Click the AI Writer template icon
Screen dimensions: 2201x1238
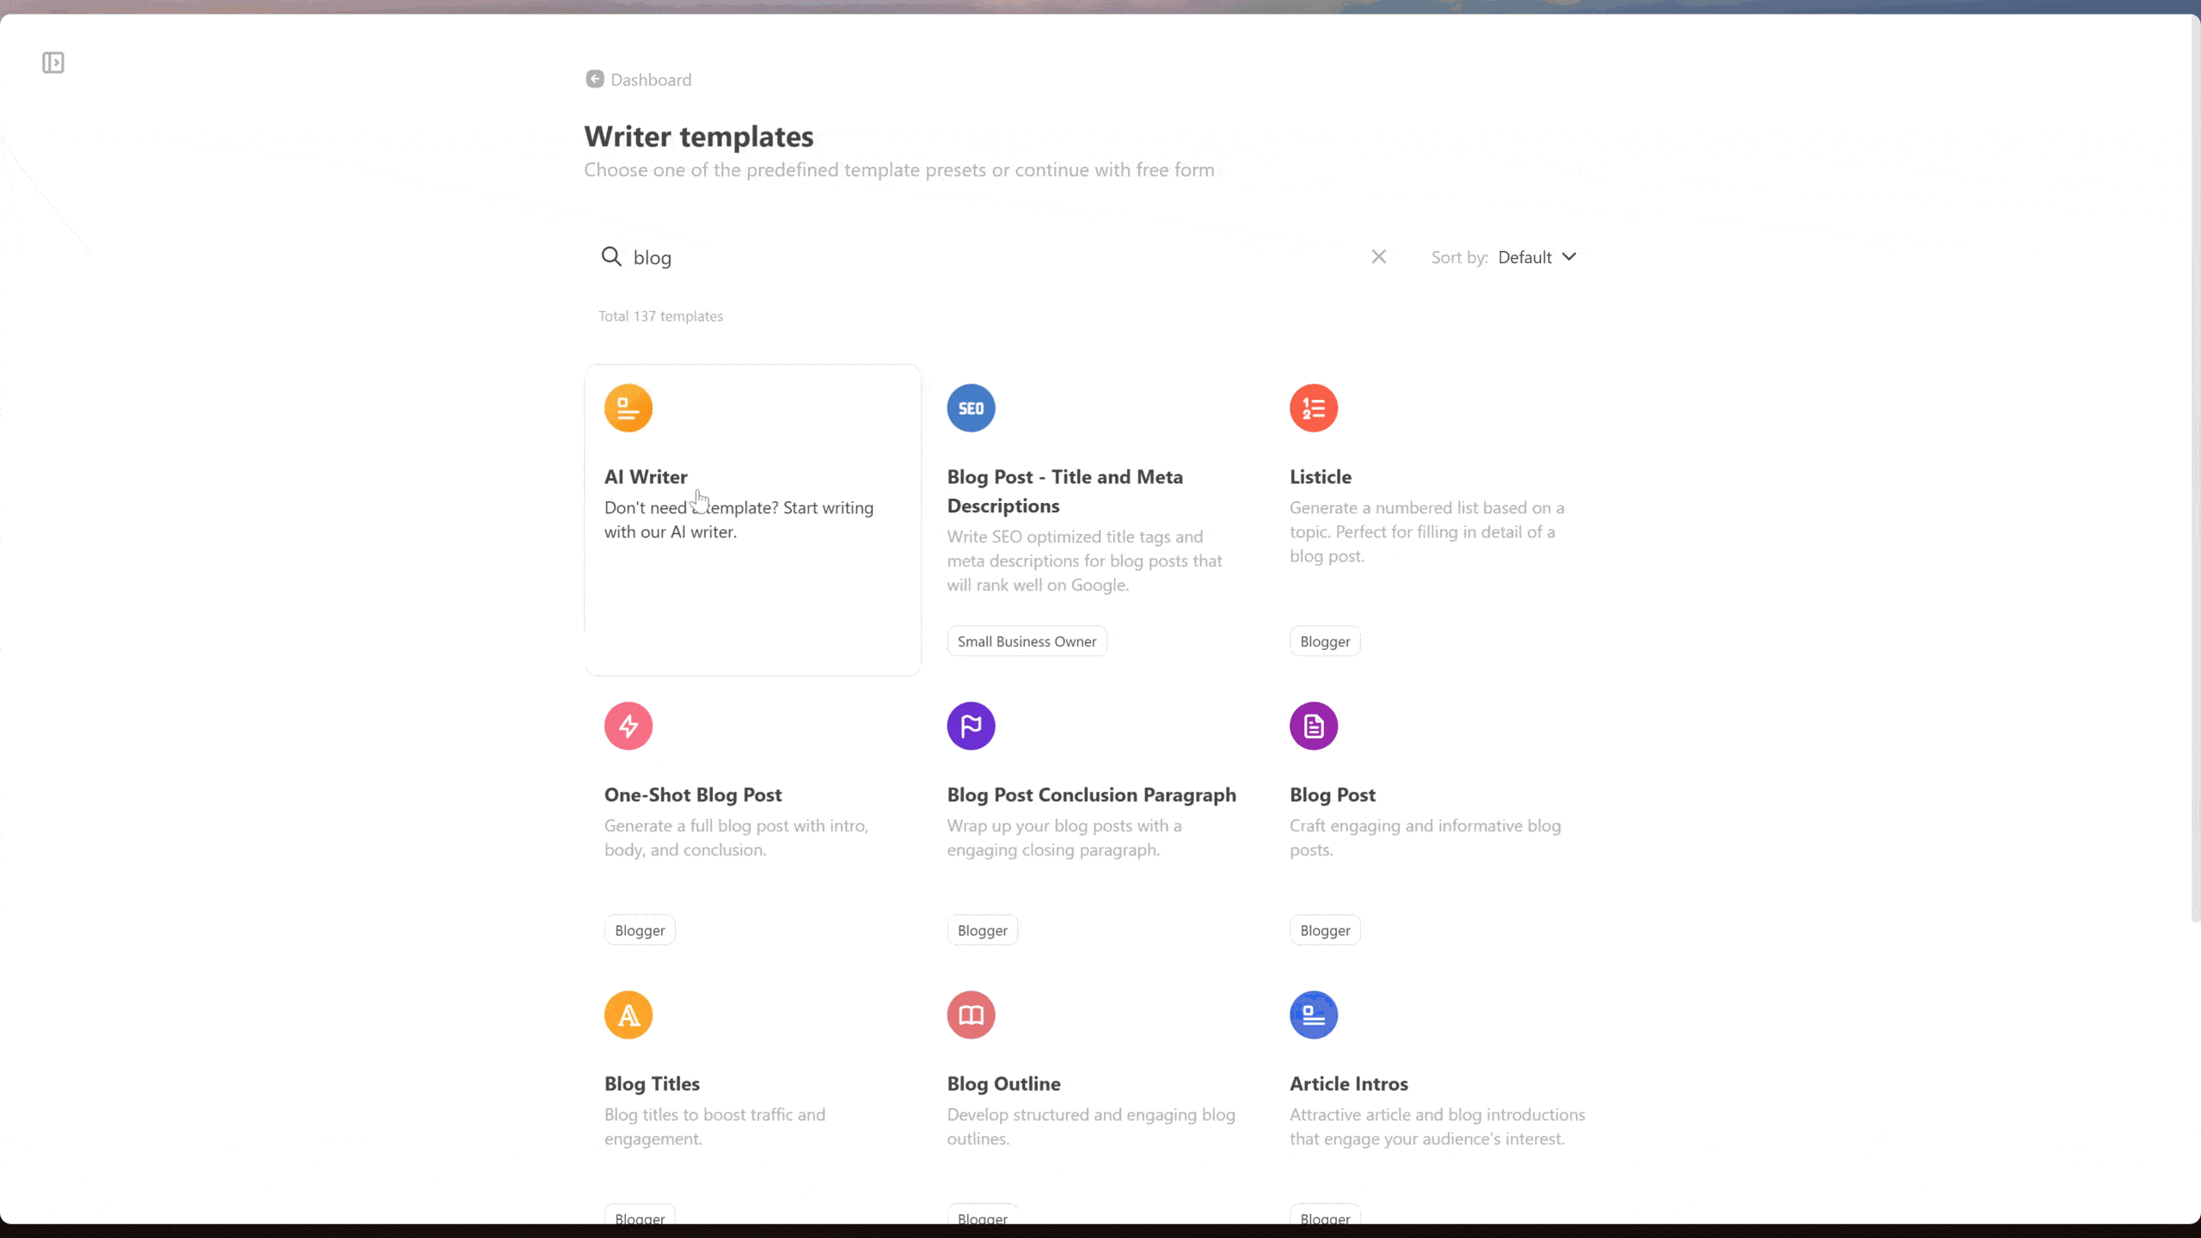click(x=628, y=407)
